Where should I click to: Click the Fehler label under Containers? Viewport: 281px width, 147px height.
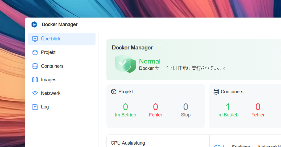[258, 115]
